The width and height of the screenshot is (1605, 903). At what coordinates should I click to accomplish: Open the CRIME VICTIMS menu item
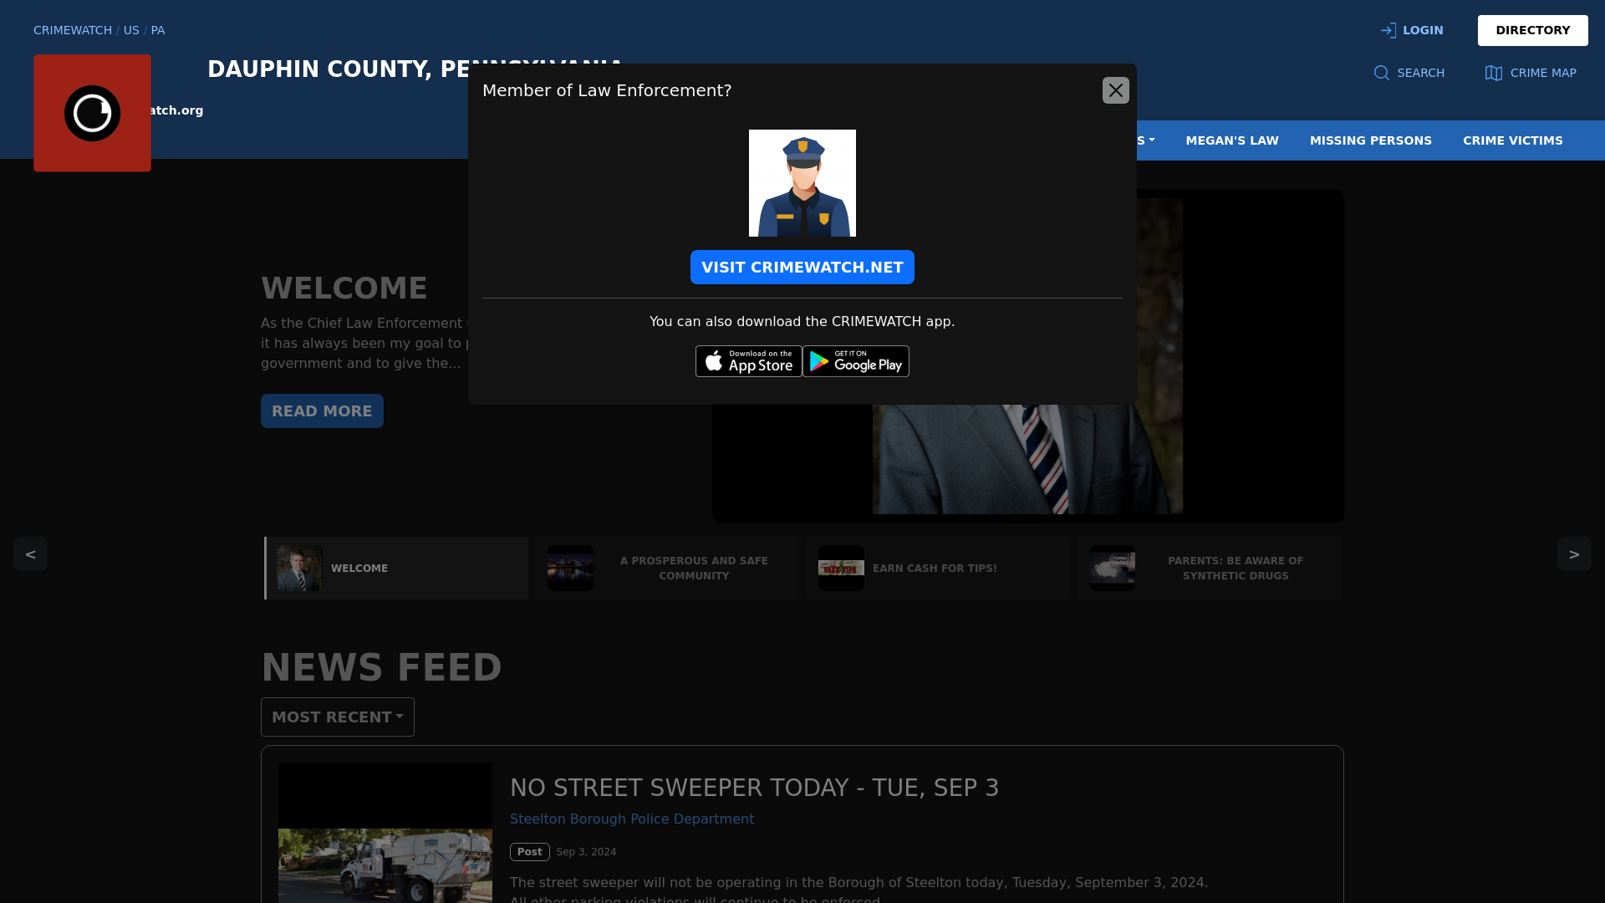(x=1512, y=140)
